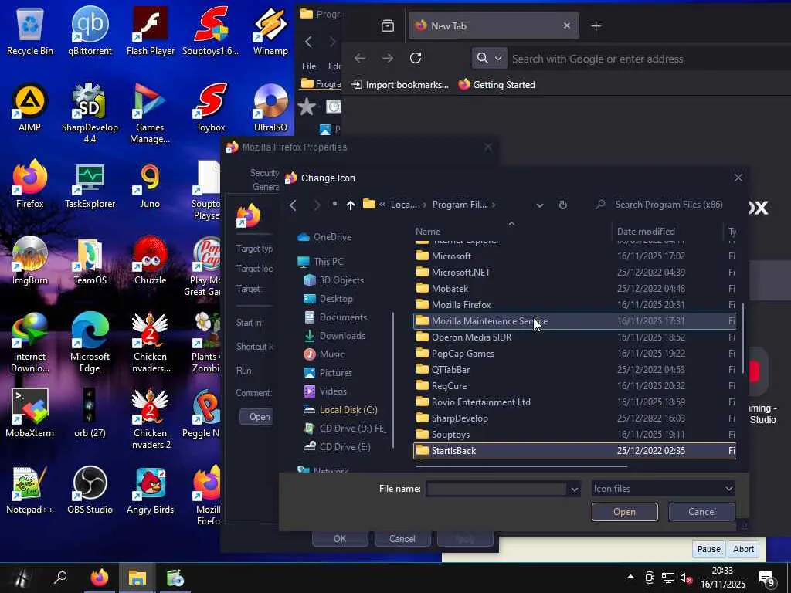
Task: Launch OBS Studio desktop shortcut
Action: (90, 490)
